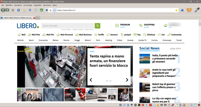The width and height of the screenshot is (201, 107).
Task: Open the Aiuto menu
Action: point(55,5)
